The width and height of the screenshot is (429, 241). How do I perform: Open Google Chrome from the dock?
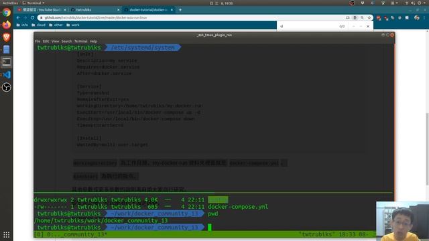pos(6,13)
